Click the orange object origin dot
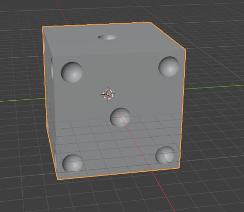The width and height of the screenshot is (244, 212). coord(108,94)
